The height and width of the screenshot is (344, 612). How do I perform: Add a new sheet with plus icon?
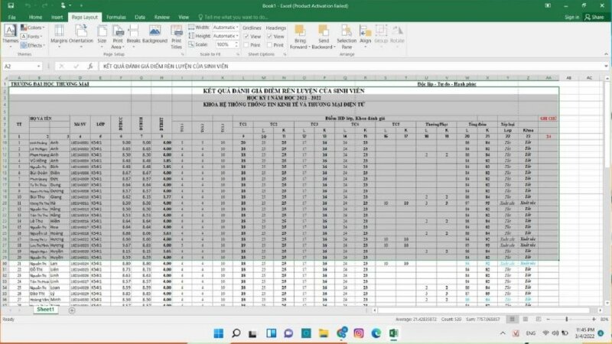click(x=72, y=310)
